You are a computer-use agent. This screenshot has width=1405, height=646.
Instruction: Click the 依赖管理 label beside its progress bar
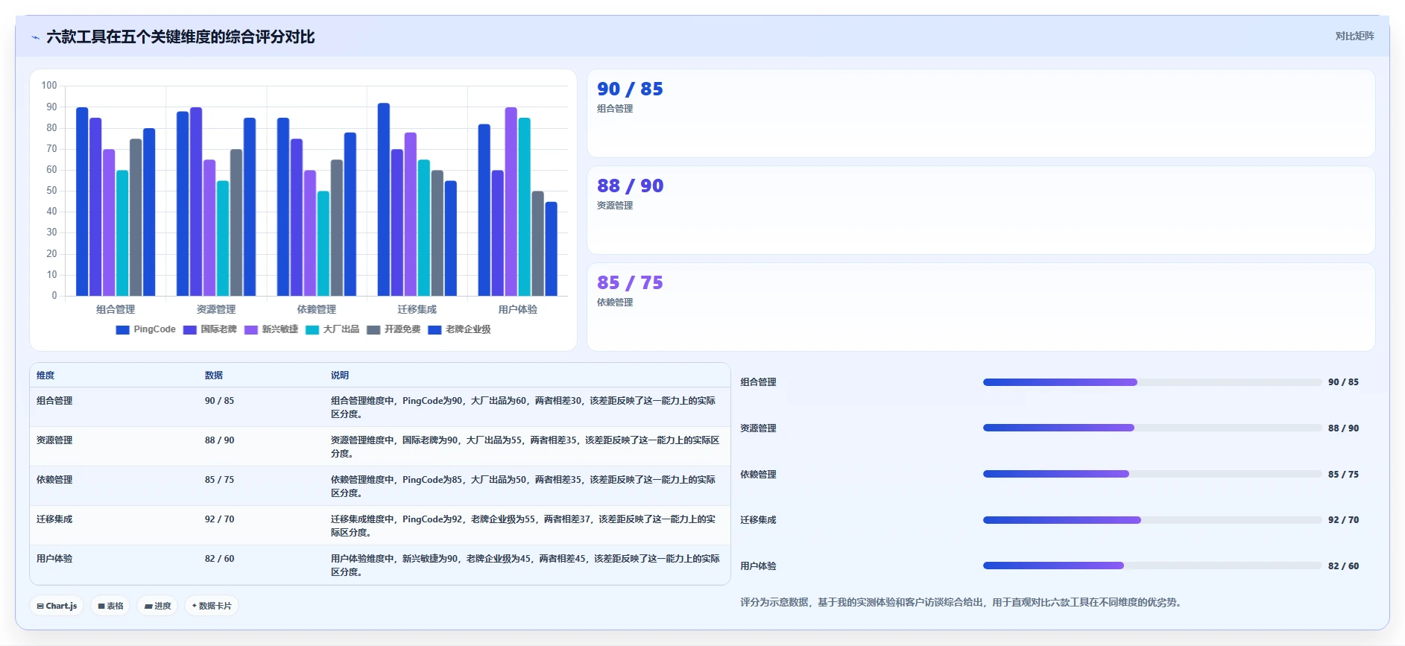point(758,475)
